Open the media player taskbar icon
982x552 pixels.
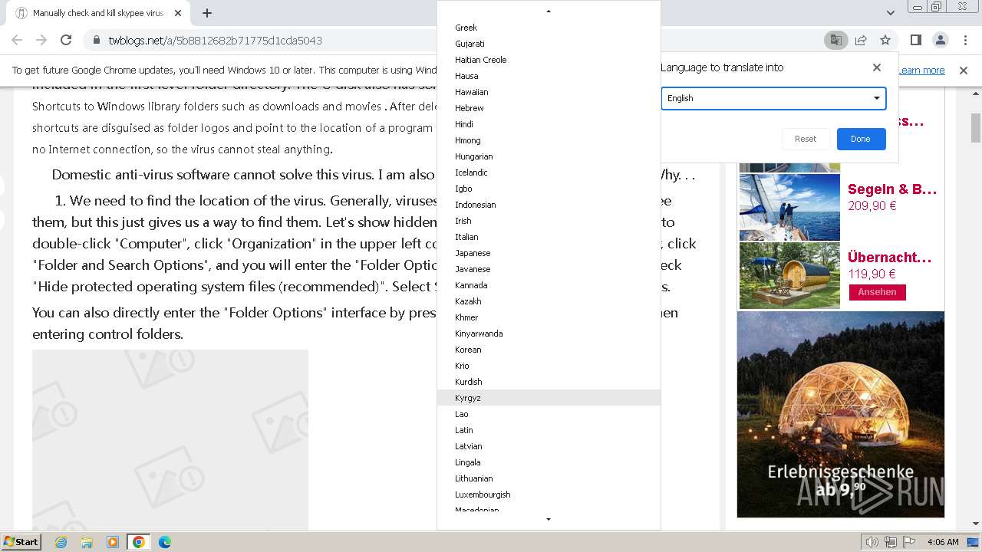tap(113, 542)
